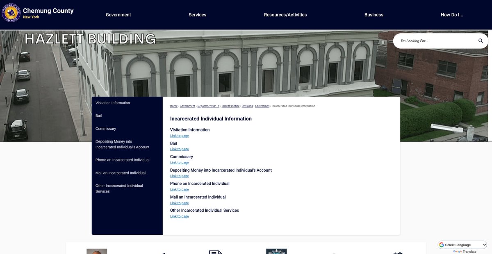The image size is (492, 254).
Task: Click the Chemung County seal logo
Action: (x=11, y=12)
